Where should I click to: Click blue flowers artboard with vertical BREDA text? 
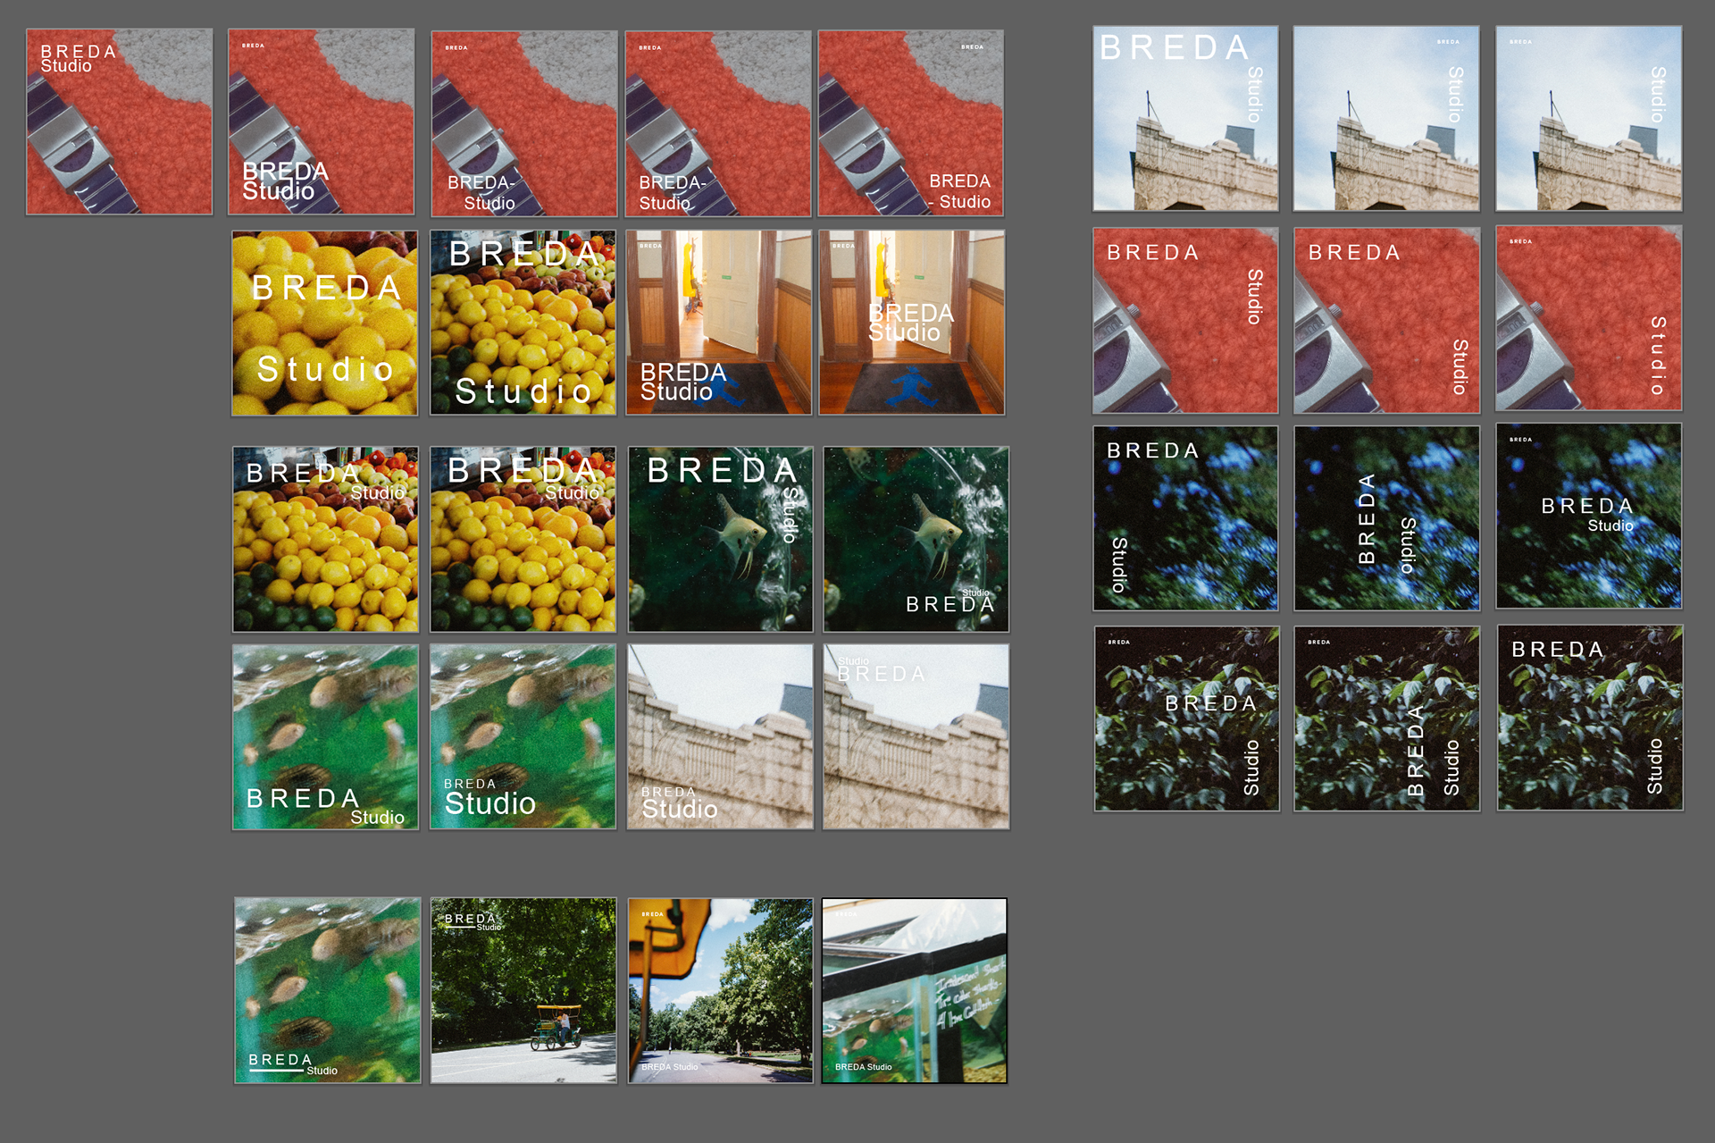pyautogui.click(x=1386, y=518)
